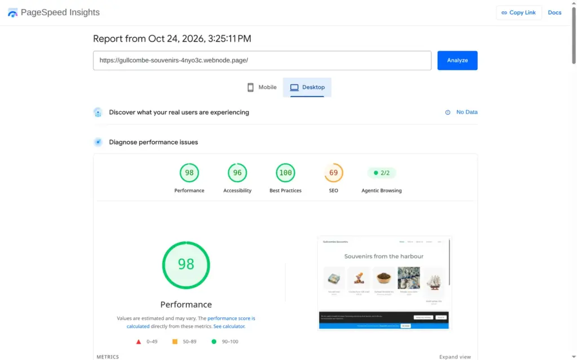Screen dimensions: 577x360
Task: Click the real users section icon
Action: [98, 112]
